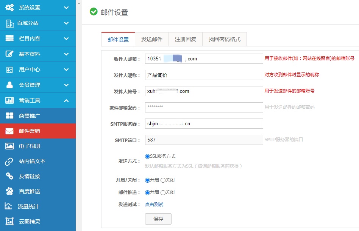Click the SMTP服务器的端口 hint text
This screenshot has height=231, width=359.
coord(284,139)
